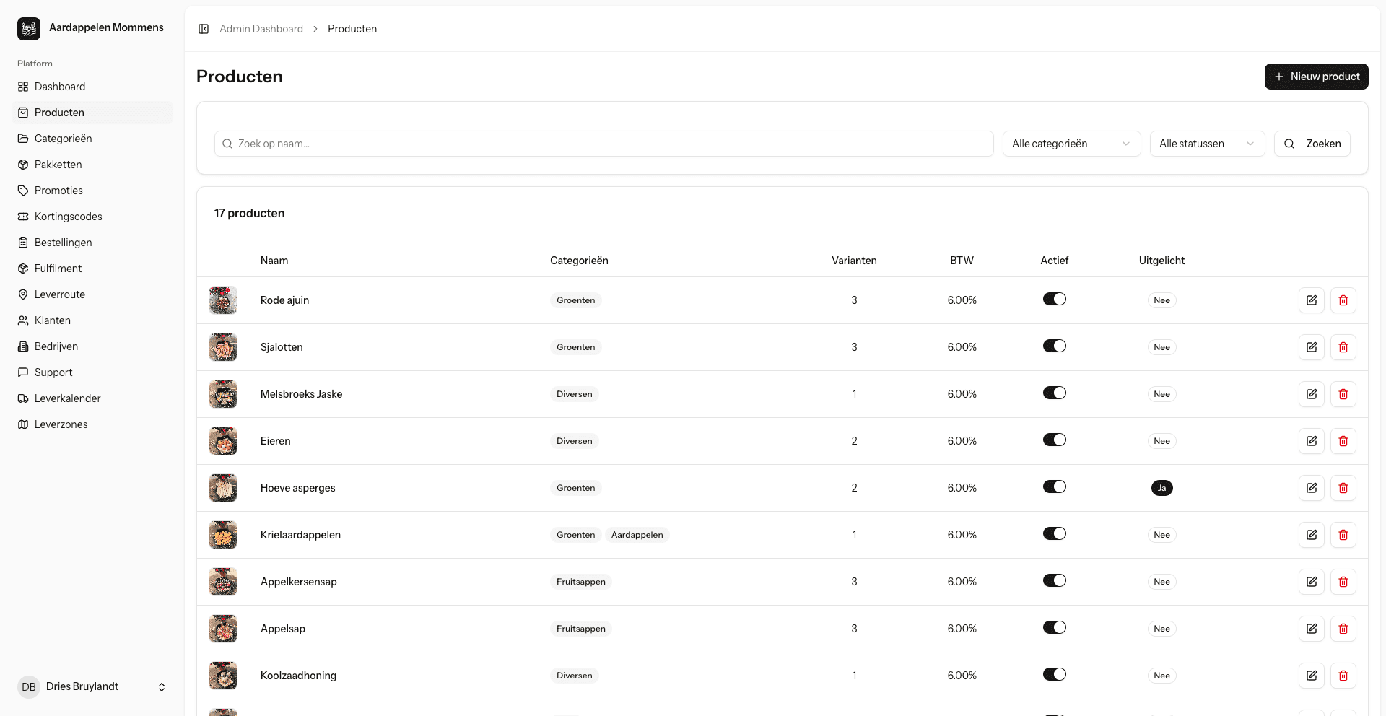Edit the Sjalotten product
Image resolution: width=1386 pixels, height=716 pixels.
coord(1312,347)
